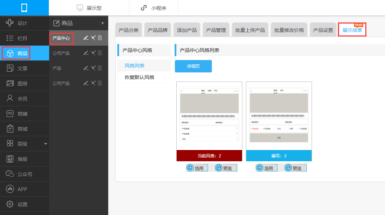
Task: Select 商品 in the left sidebar
Action: 25,53
